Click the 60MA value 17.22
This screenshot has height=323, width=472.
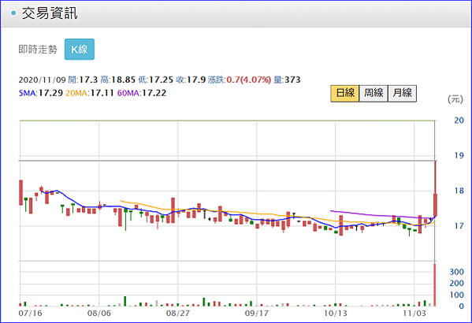(154, 93)
